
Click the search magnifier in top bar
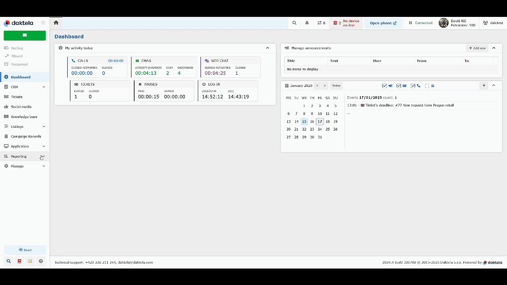click(294, 23)
